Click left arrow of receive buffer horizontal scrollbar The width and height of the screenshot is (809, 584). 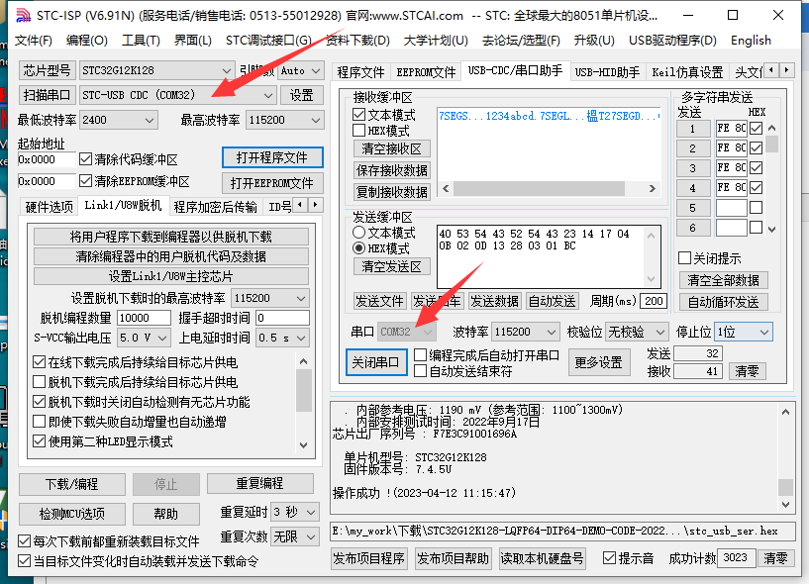click(446, 189)
